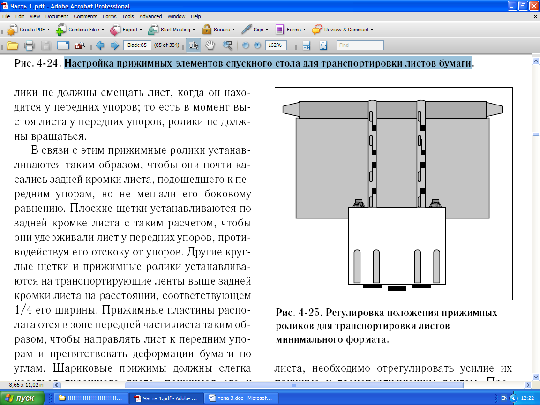Click the Open file folder icon
This screenshot has height=405, width=540.
[x=12, y=45]
